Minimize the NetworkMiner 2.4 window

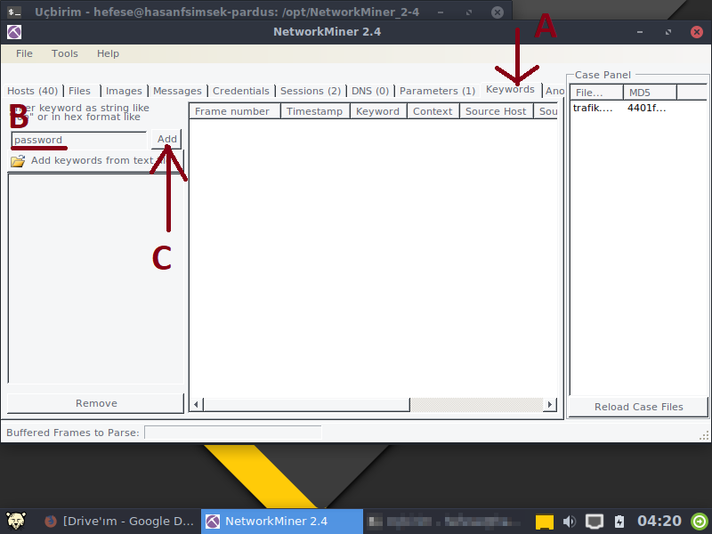pyautogui.click(x=640, y=32)
